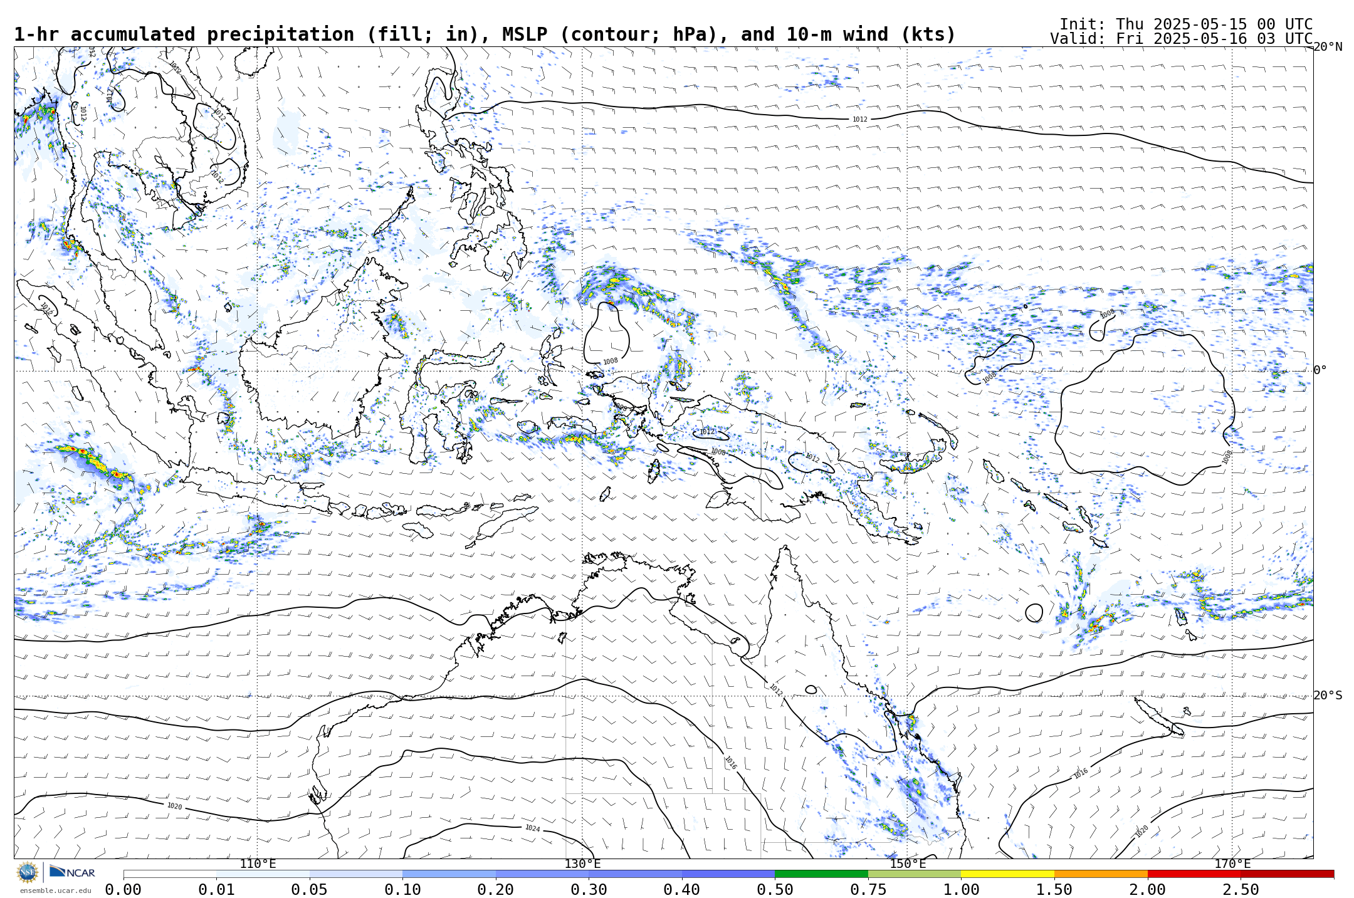1354x898 pixels.
Task: Pick the dark green 0.50–0.75 colorbar segment
Action: [821, 874]
